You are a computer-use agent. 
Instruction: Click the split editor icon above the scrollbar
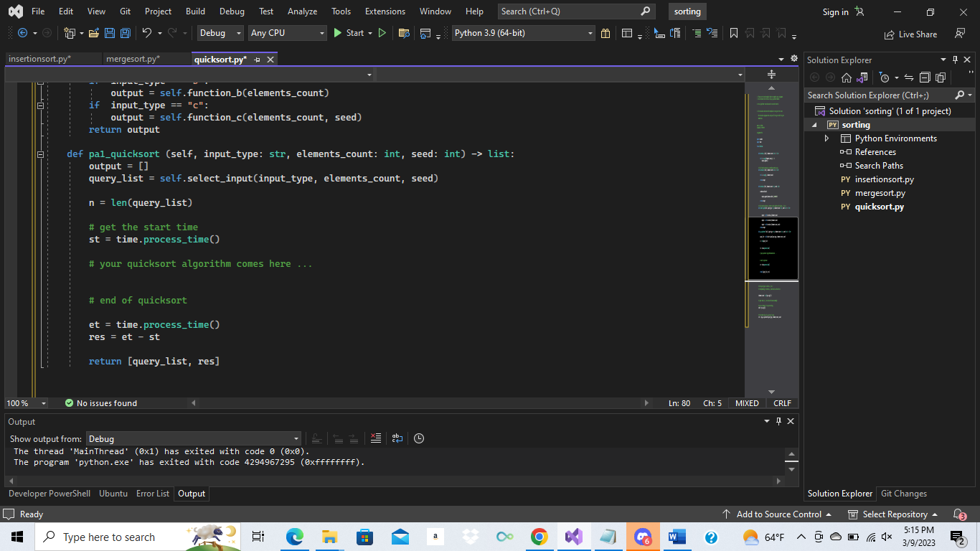[x=772, y=75]
